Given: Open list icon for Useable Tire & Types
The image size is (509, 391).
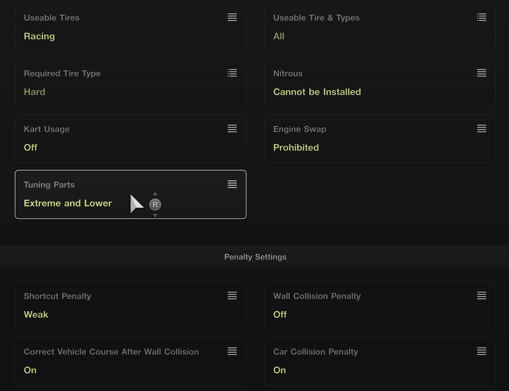Looking at the screenshot, I should pyautogui.click(x=481, y=17).
